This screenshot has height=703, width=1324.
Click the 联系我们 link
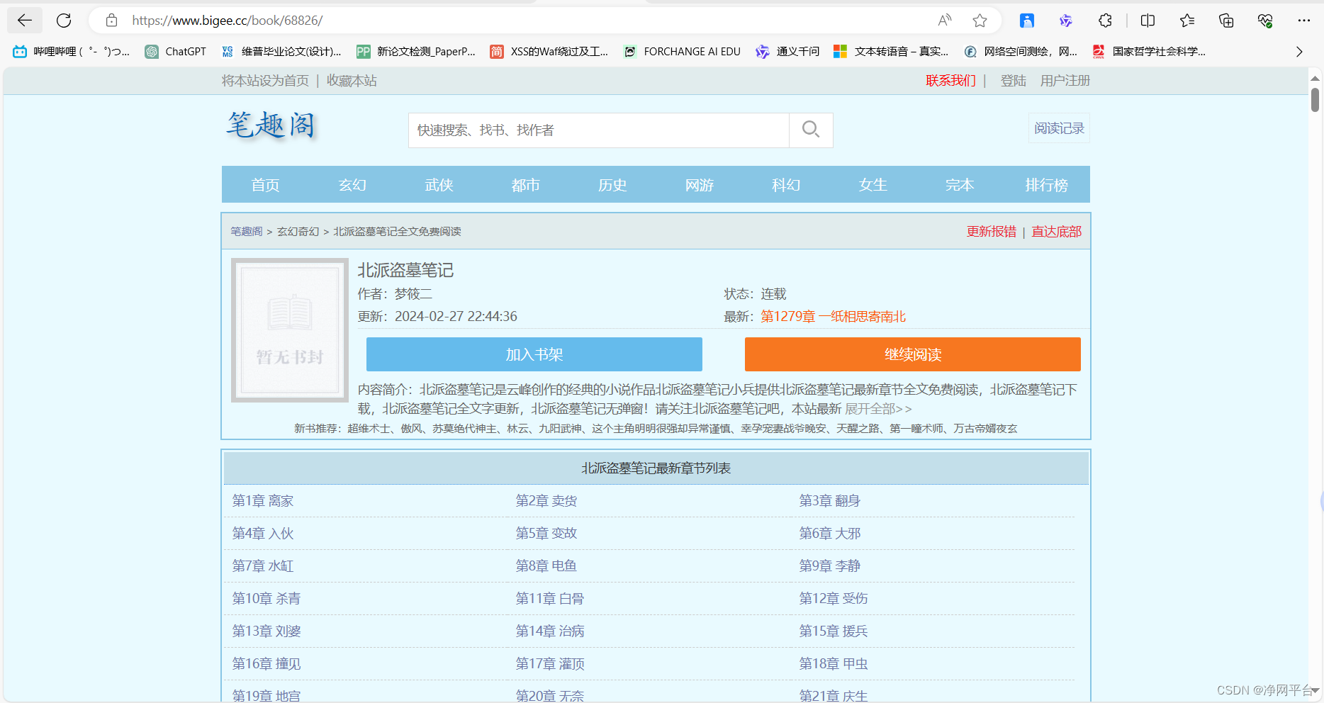point(950,81)
